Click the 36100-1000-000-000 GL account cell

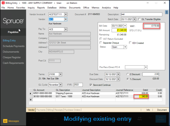(44, 96)
